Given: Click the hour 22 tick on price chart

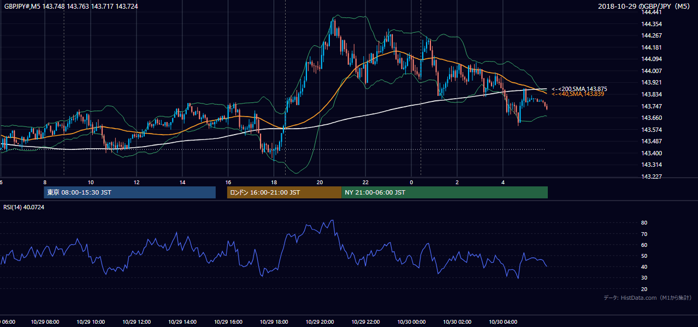Looking at the screenshot, I should point(366,182).
